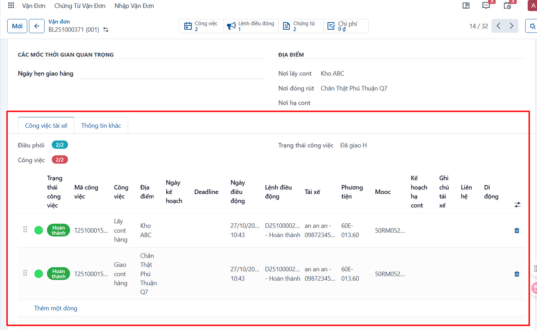Image resolution: width=537 pixels, height=330 pixels.
Task: Go to the next record
Action: 511,26
